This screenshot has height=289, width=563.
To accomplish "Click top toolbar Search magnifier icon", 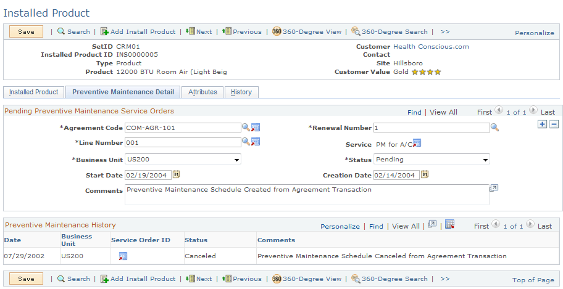I will coord(61,31).
